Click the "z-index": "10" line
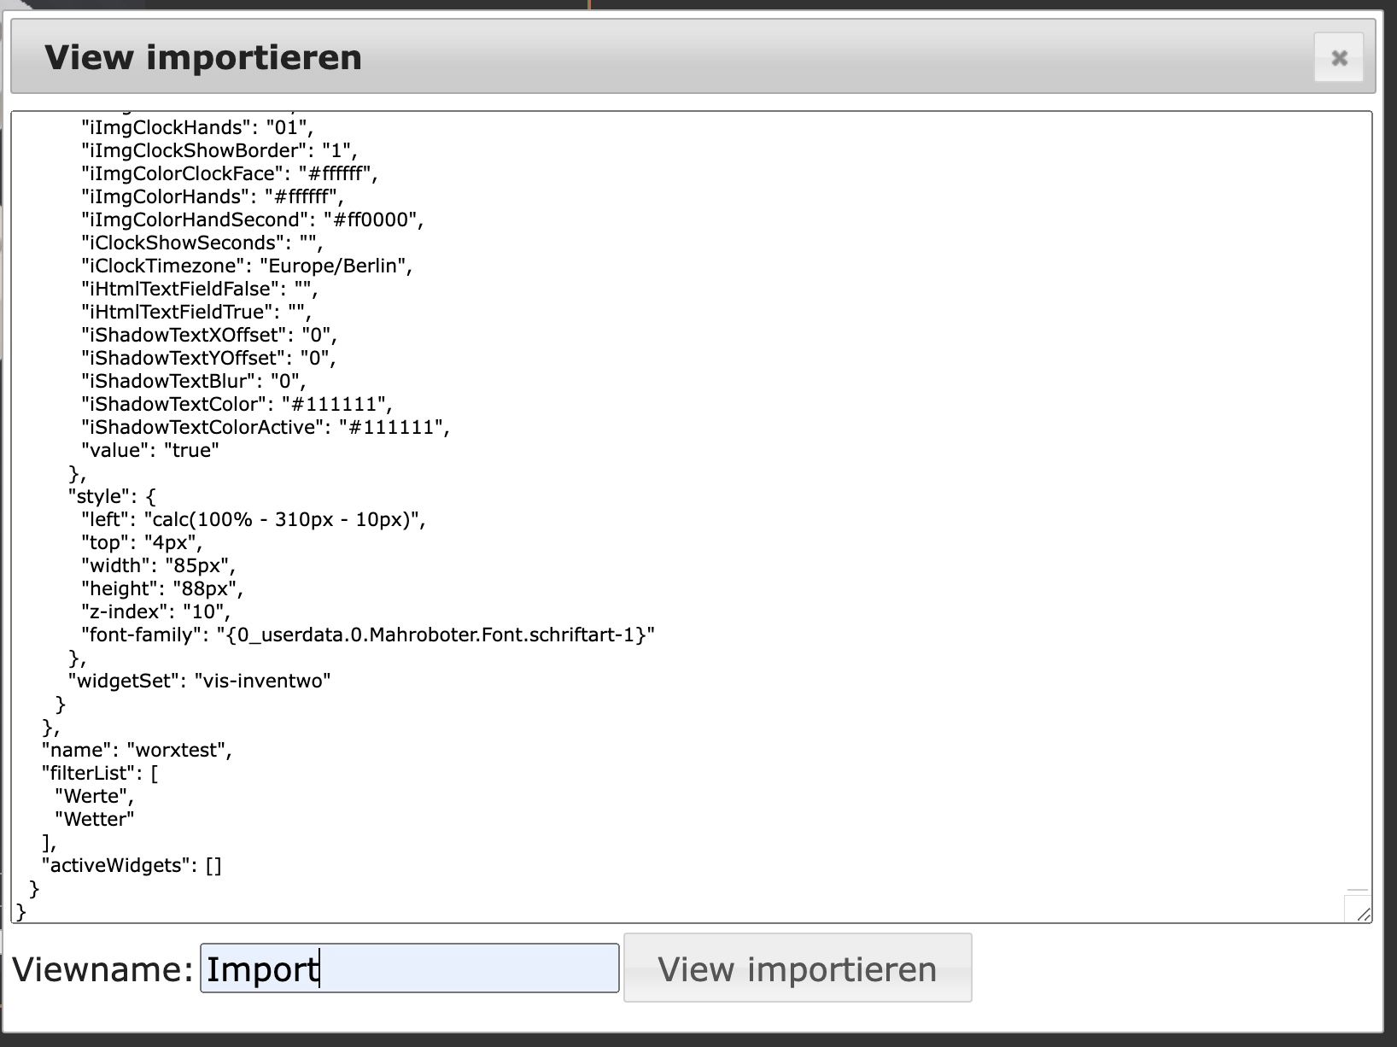Viewport: 1397px width, 1047px height. pyautogui.click(x=155, y=612)
